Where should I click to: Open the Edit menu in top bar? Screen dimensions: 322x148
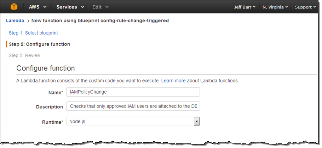100,7
